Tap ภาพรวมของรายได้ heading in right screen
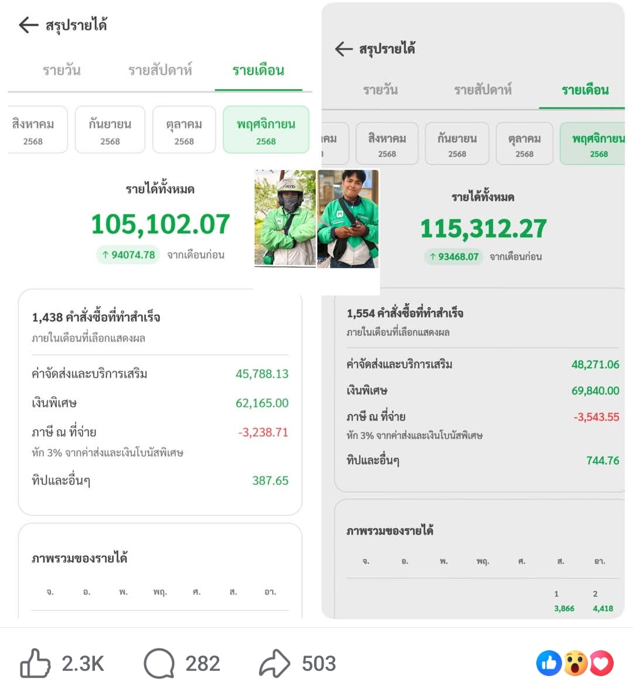Viewport: 633px width, 696px height. (390, 531)
